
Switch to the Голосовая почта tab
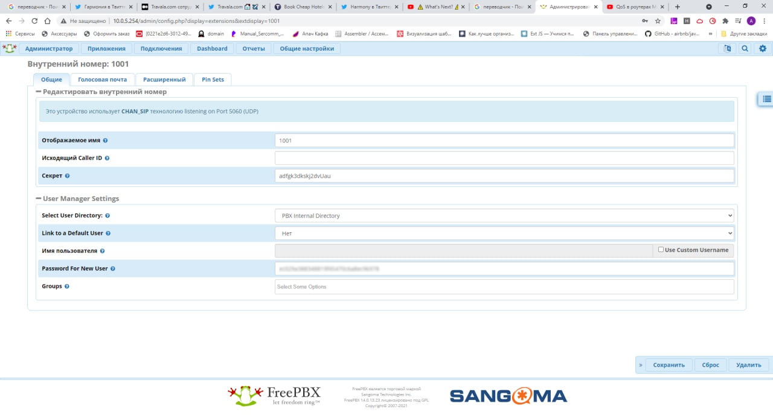103,80
